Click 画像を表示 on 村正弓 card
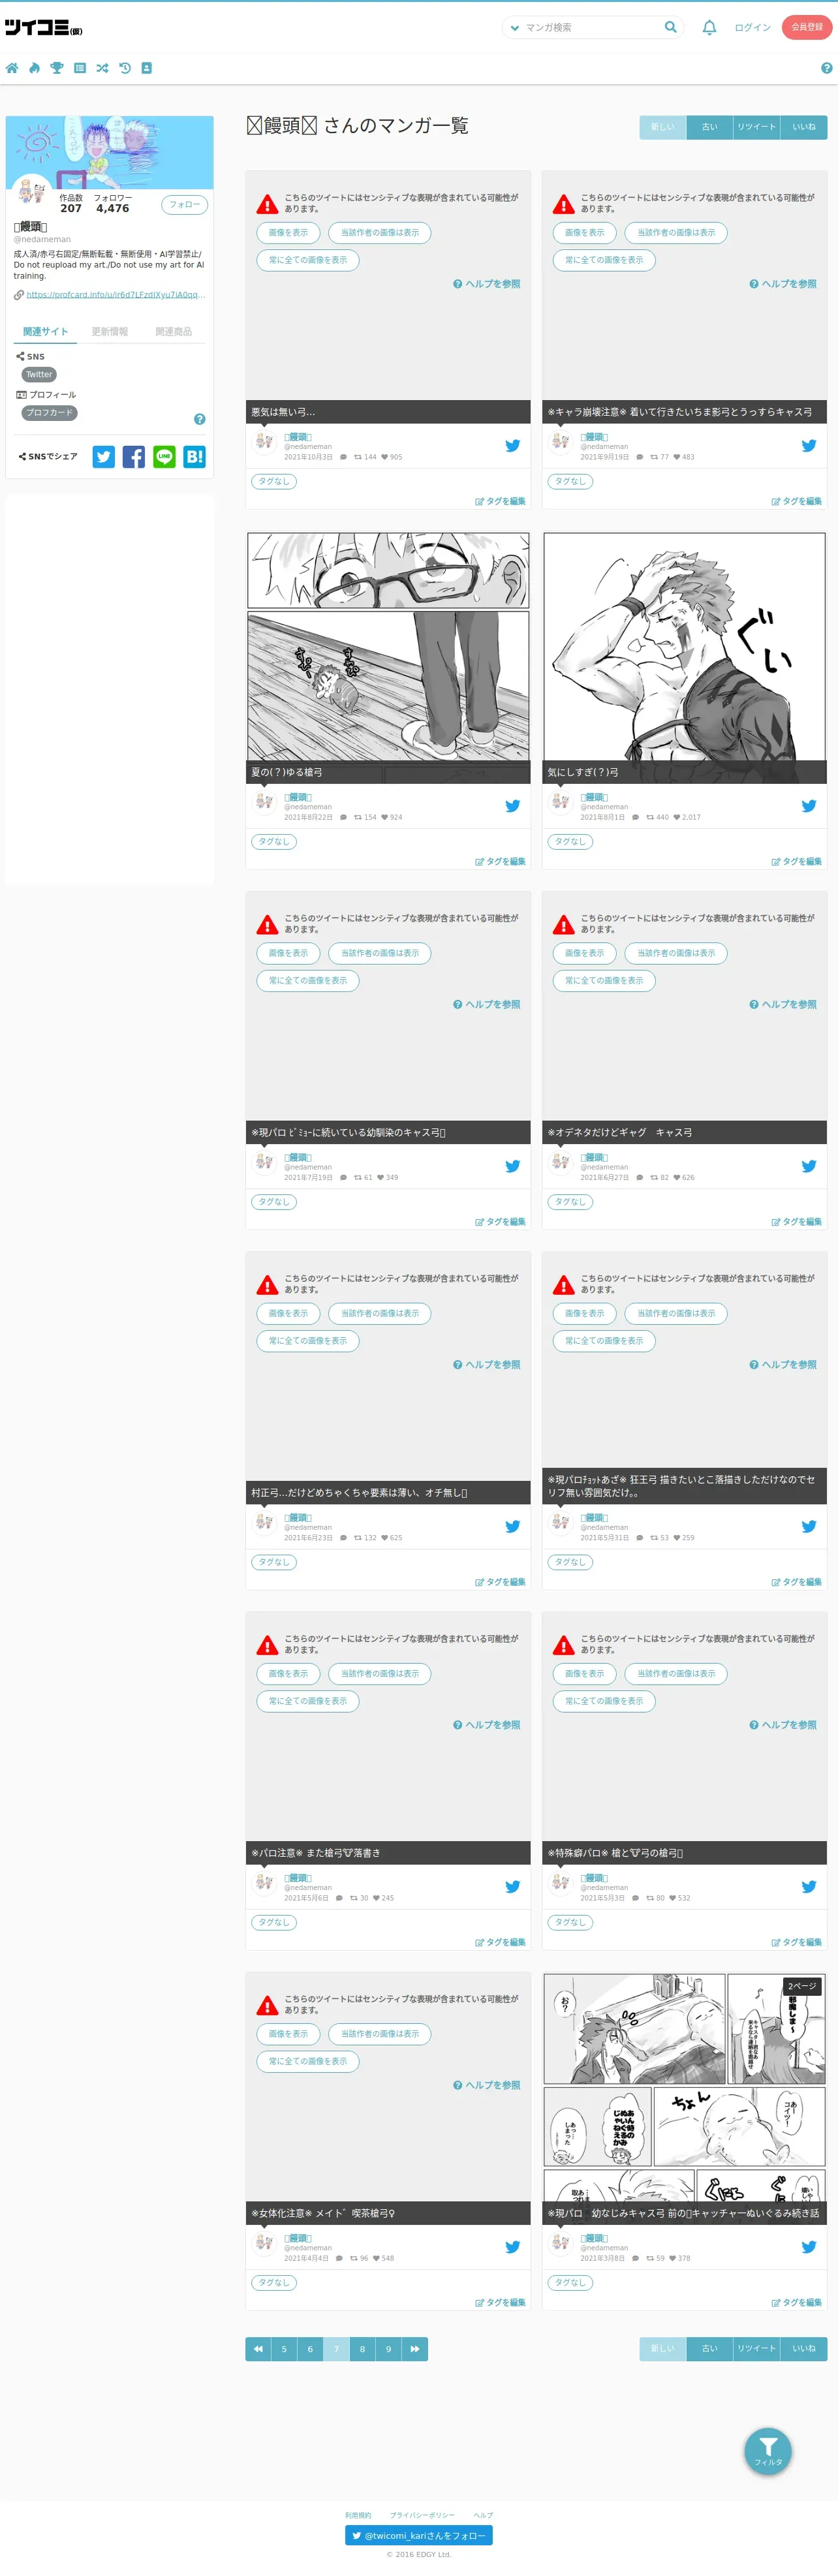The image size is (838, 2576). 288,1313
